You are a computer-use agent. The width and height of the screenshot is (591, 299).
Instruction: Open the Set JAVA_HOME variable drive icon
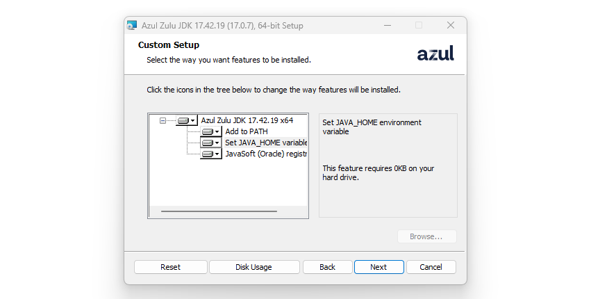pyautogui.click(x=210, y=143)
